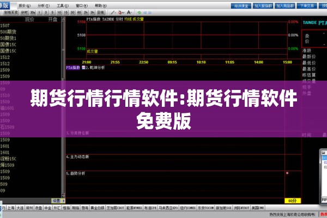
Task: Click the 均线 label in chart header
Action: tap(128, 19)
